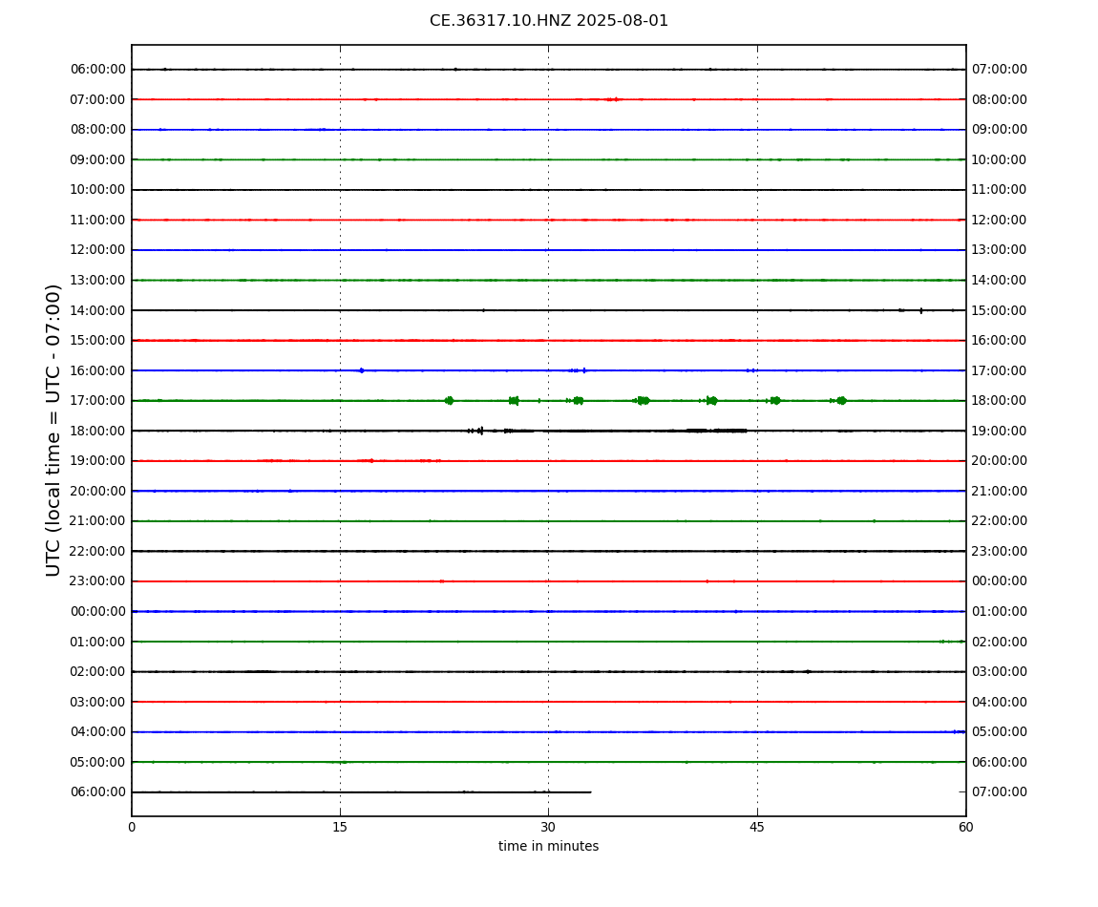Select left-axis time label 03:00:00

pos(98,702)
